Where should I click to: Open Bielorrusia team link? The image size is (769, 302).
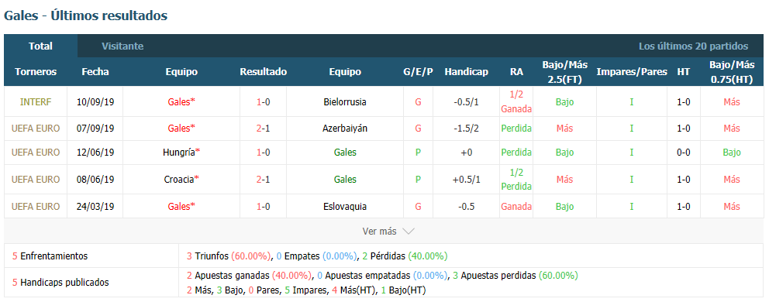[x=345, y=102]
